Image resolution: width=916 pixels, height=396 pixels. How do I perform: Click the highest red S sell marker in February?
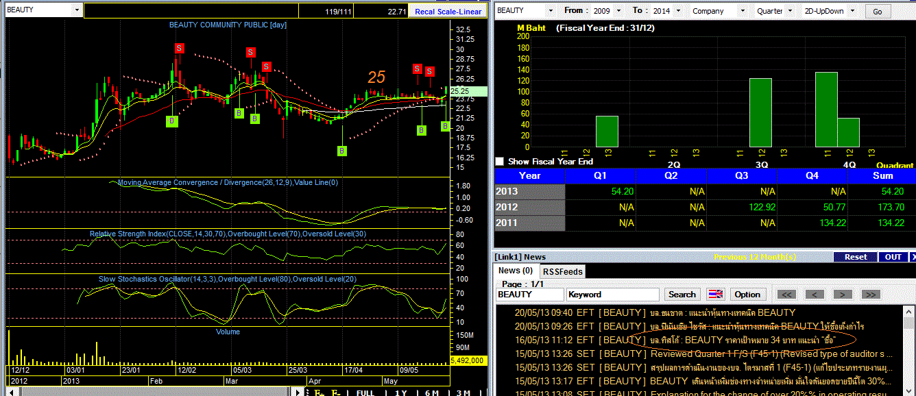tap(179, 48)
